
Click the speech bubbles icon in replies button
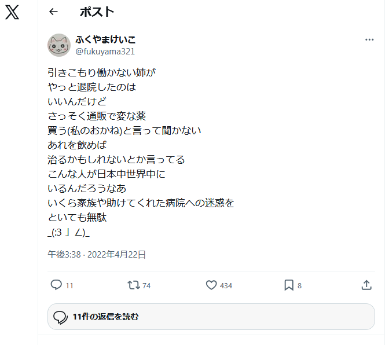[x=60, y=317]
